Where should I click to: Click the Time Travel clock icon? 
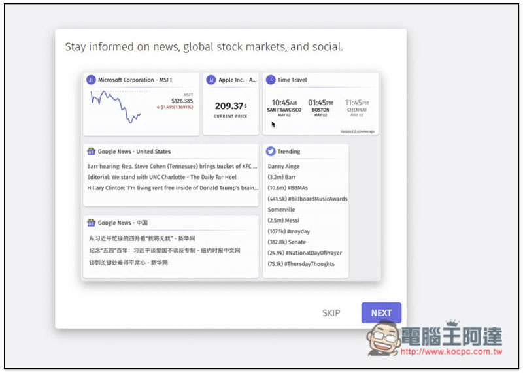pyautogui.click(x=271, y=80)
